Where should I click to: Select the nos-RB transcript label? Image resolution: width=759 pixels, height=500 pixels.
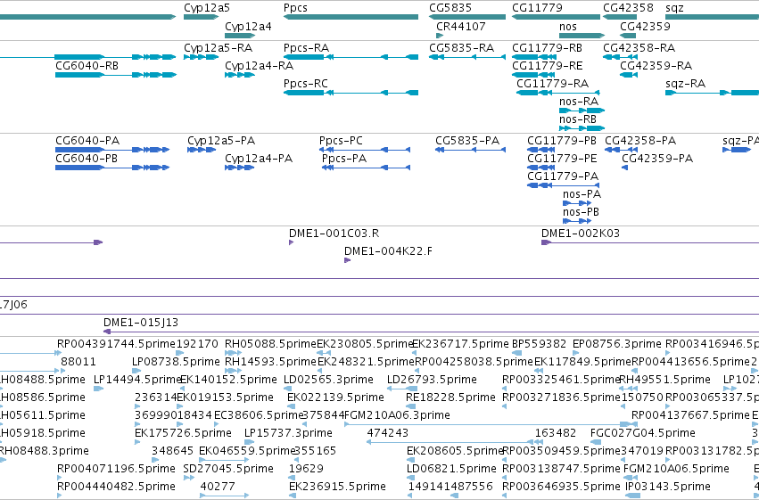pyautogui.click(x=578, y=119)
